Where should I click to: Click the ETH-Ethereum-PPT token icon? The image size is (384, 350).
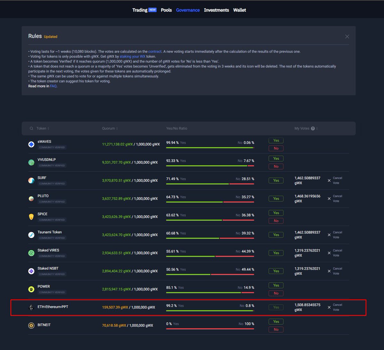(31, 307)
